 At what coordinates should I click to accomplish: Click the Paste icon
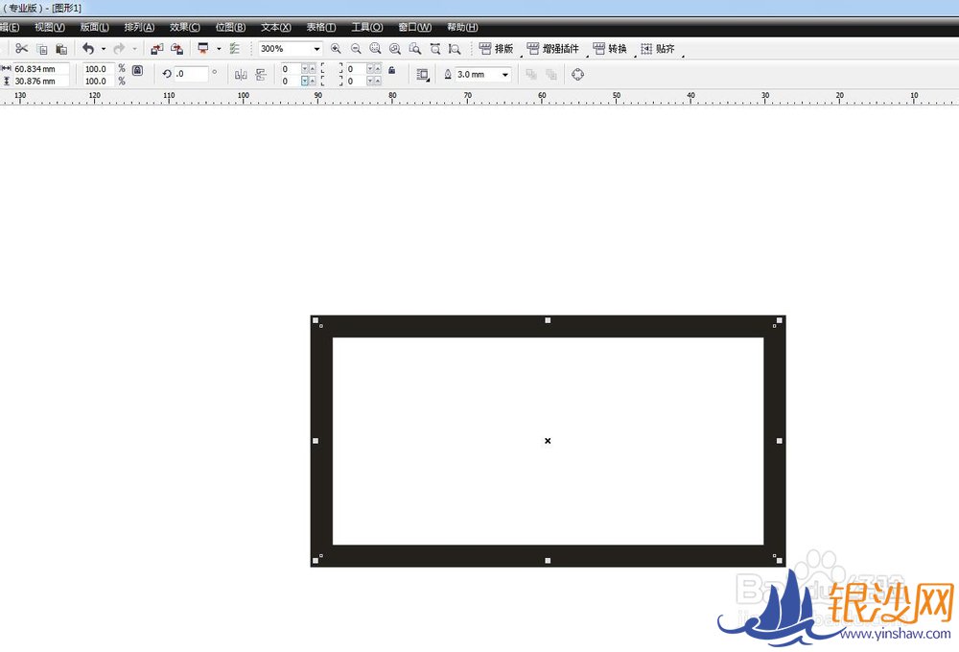point(60,48)
